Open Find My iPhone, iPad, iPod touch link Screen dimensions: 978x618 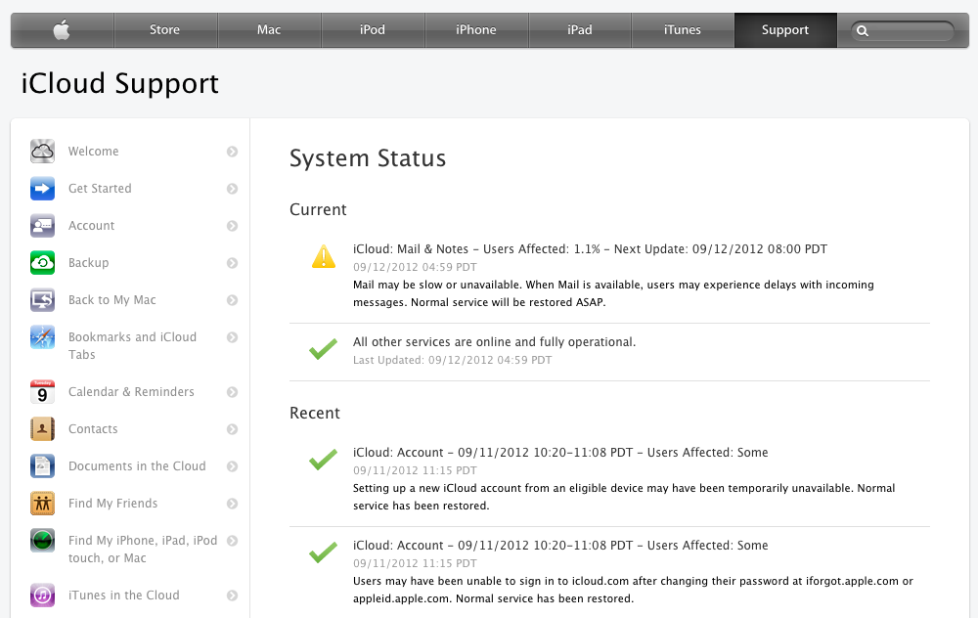click(x=143, y=550)
